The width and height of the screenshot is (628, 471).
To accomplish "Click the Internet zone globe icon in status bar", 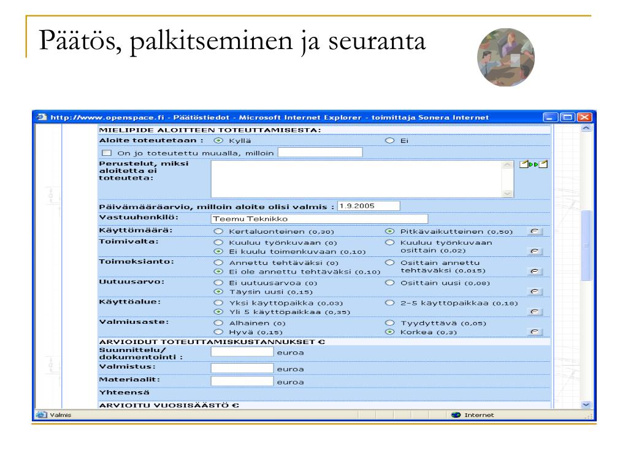I will coord(456,415).
